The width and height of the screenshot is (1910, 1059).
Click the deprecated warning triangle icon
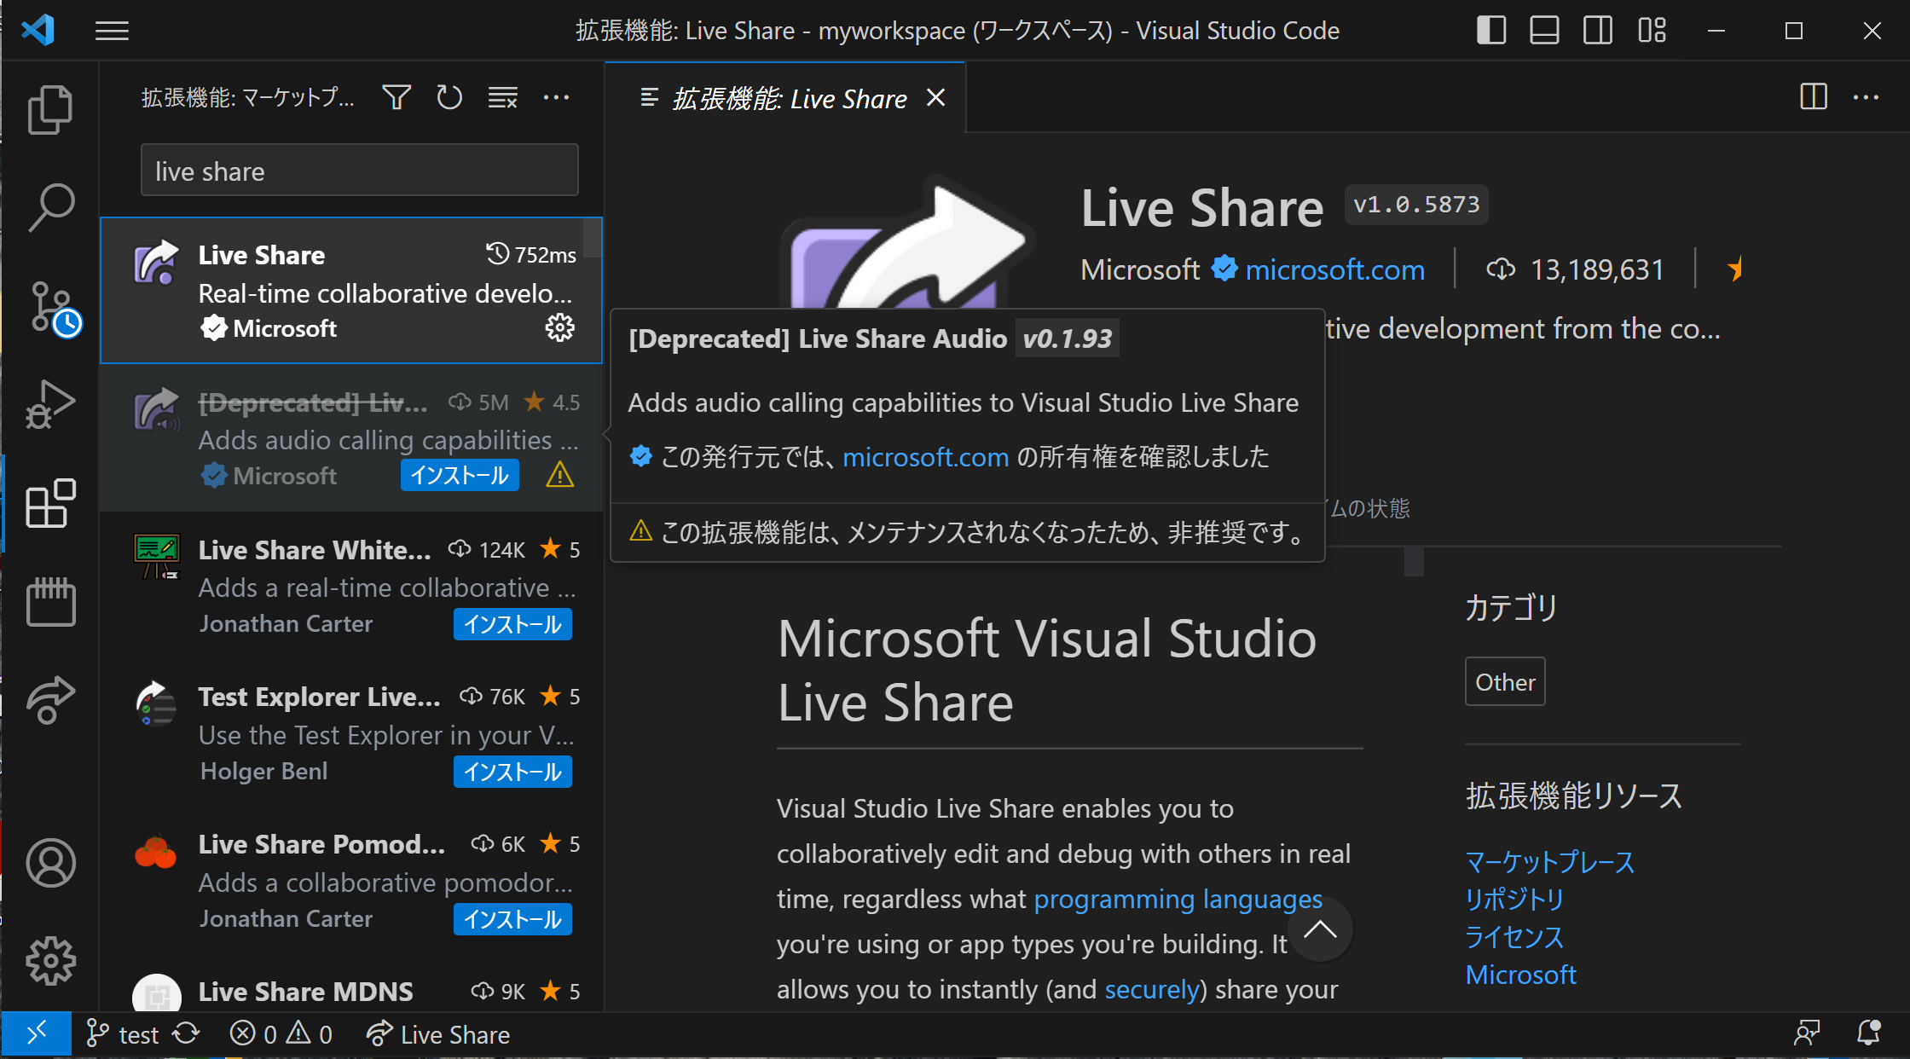560,475
